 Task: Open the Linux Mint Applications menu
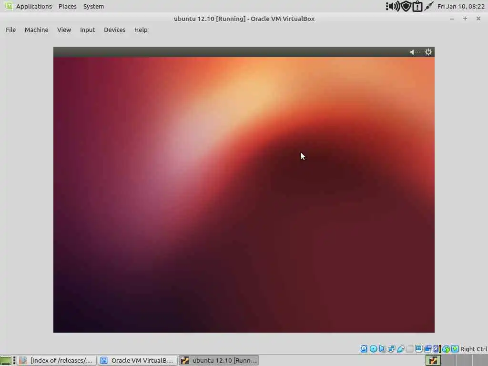pyautogui.click(x=34, y=6)
